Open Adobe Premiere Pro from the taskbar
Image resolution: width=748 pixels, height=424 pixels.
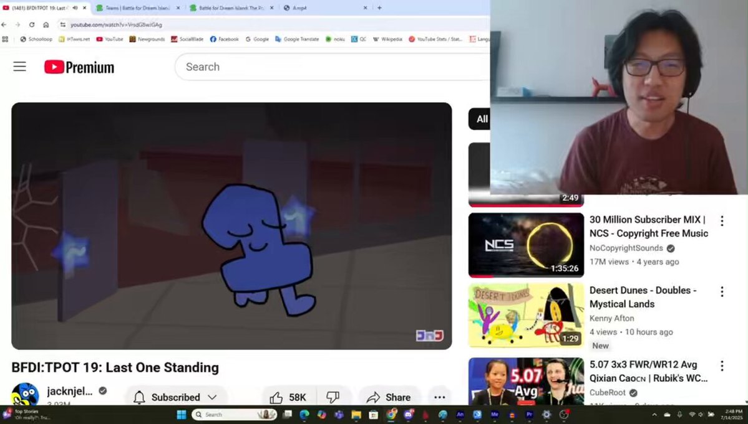point(529,415)
